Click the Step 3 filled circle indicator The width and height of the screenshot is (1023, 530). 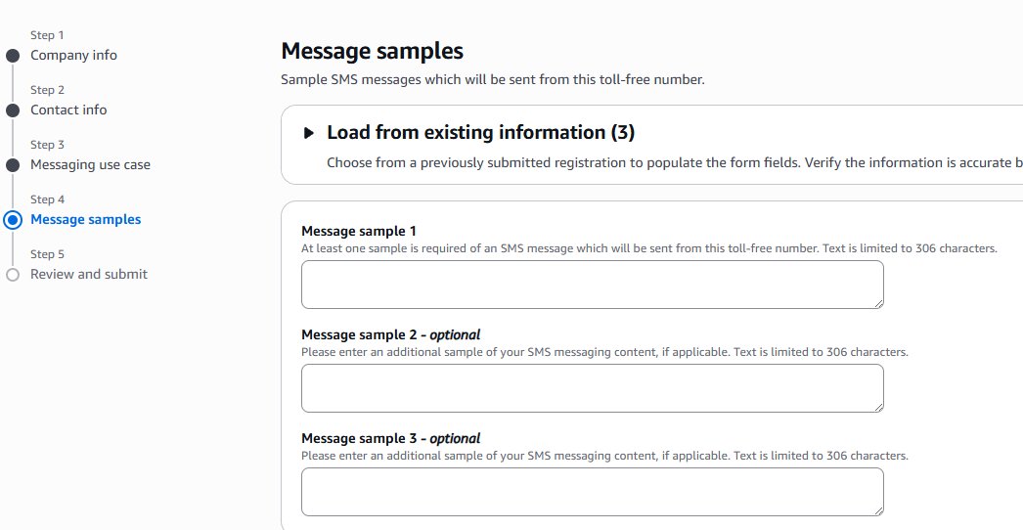pos(13,165)
